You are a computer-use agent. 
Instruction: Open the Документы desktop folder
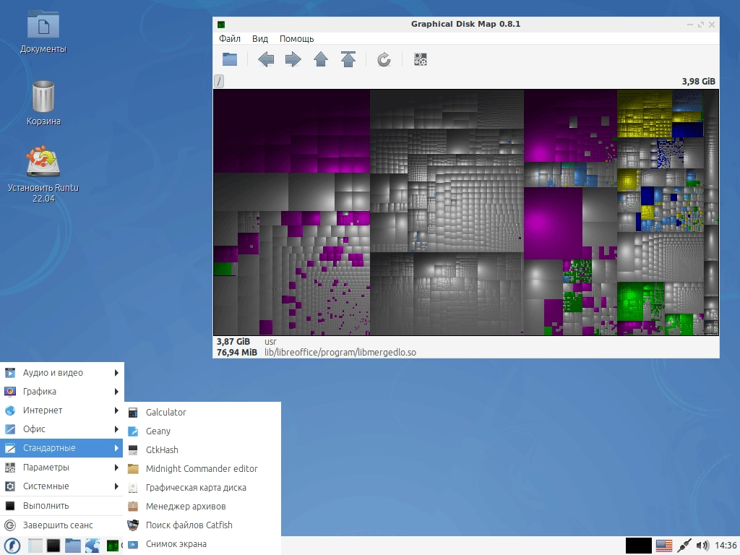point(43,32)
